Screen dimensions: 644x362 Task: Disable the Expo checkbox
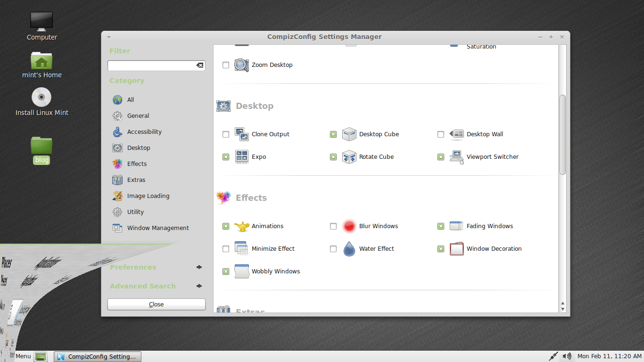tap(226, 157)
